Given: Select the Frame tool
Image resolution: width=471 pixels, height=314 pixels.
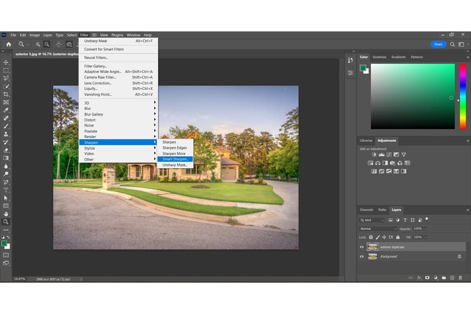Looking at the screenshot, I should point(6,102).
